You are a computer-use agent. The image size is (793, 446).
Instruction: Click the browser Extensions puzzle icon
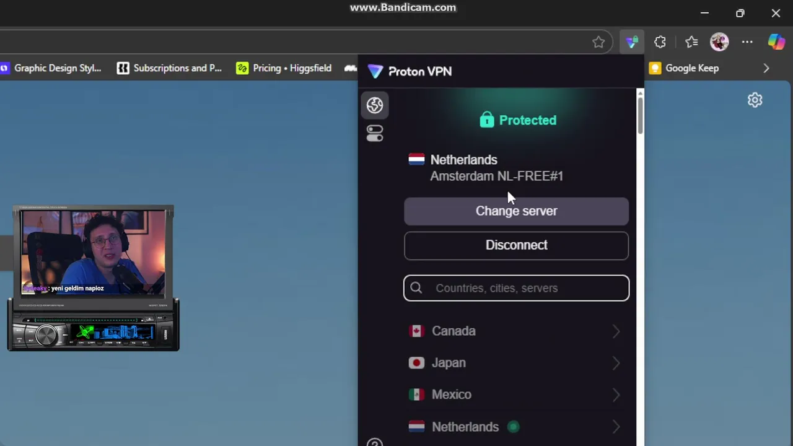tap(660, 42)
